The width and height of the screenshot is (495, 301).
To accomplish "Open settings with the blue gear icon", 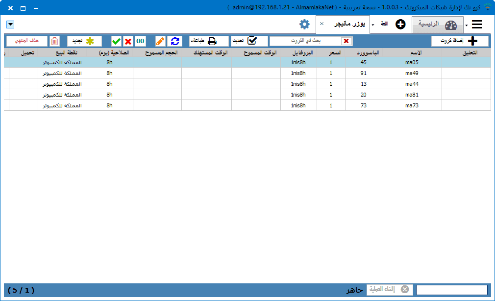I will pyautogui.click(x=304, y=25).
